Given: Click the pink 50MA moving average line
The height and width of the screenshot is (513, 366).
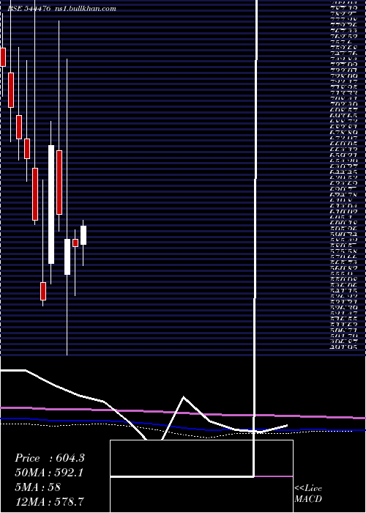Looking at the screenshot, I should click(183, 413).
